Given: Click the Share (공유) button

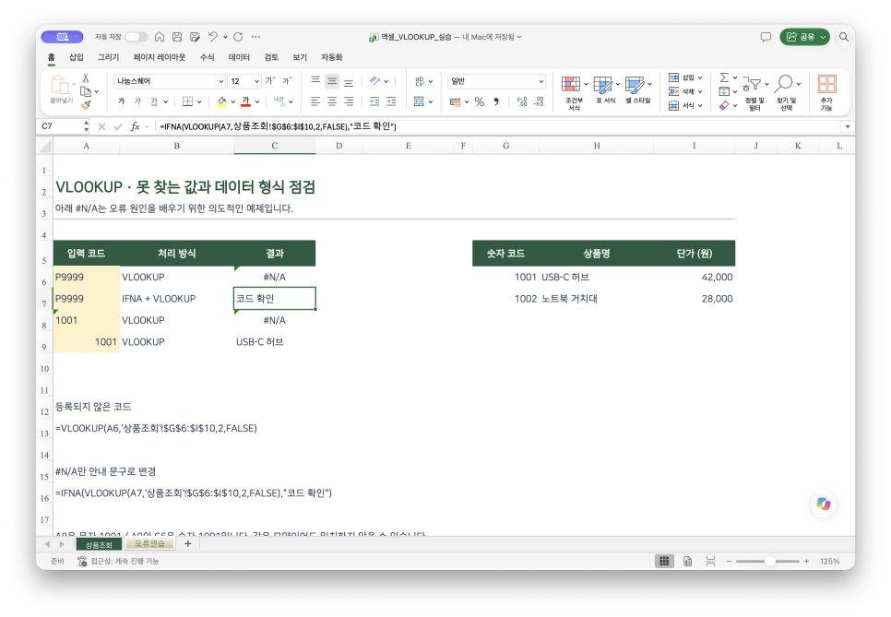Looking at the screenshot, I should [804, 37].
